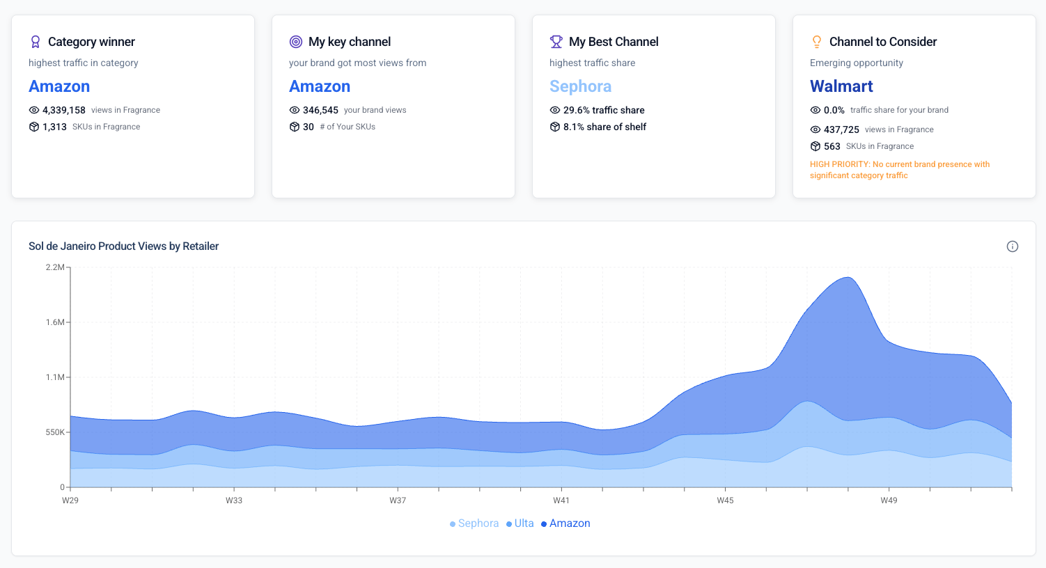Toggle the Sephora series in the chart legend
The image size is (1046, 568).
click(479, 523)
